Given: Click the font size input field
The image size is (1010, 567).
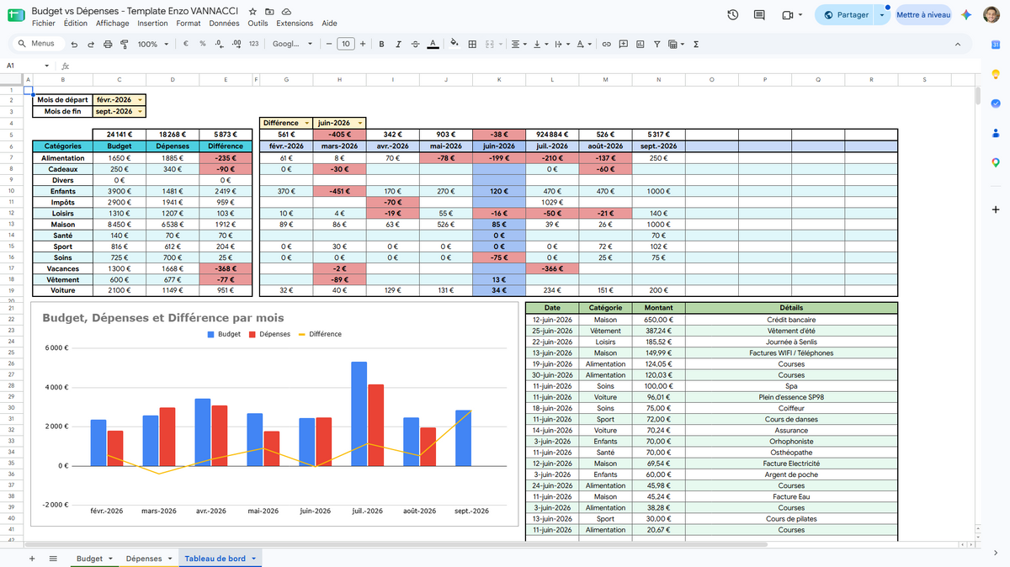Looking at the screenshot, I should 345,45.
